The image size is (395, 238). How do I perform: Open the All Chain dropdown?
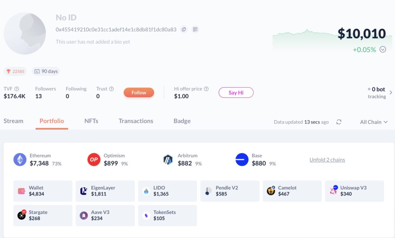coord(373,122)
